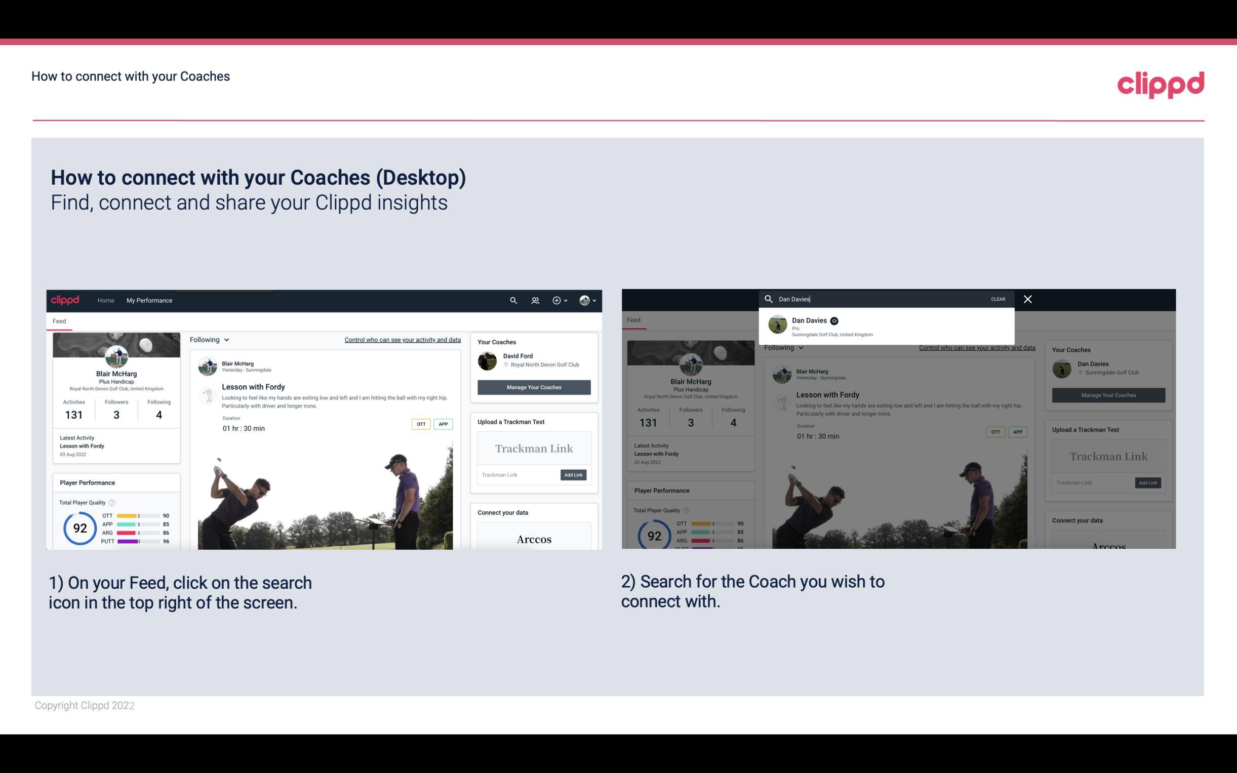Click Manage Your Coaches button

click(533, 387)
